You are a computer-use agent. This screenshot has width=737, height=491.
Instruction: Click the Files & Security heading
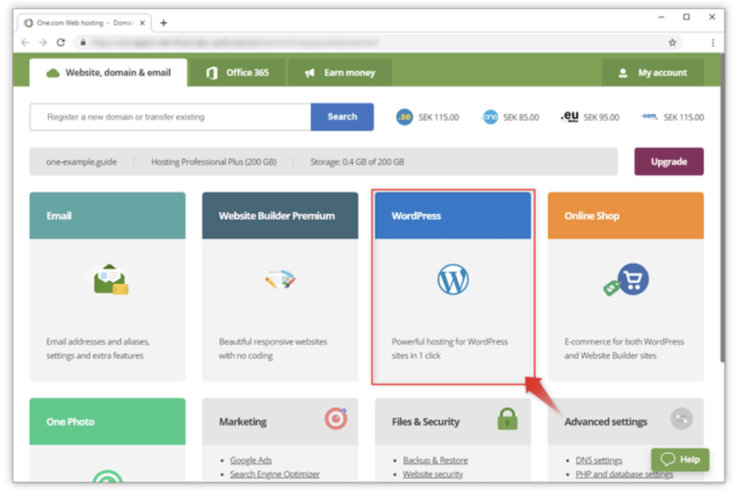pos(426,421)
